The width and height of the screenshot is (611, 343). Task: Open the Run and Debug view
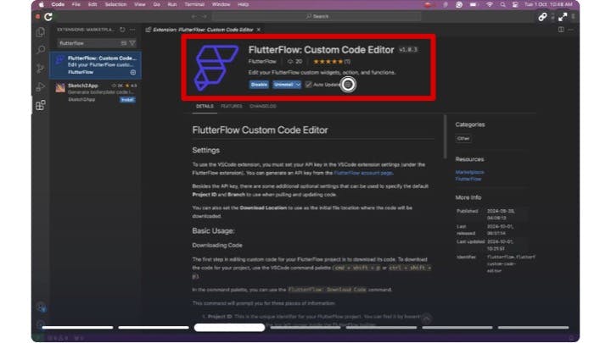pos(41,86)
